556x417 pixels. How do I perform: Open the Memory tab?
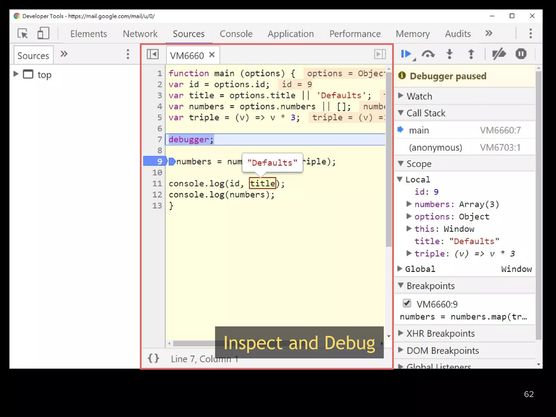click(413, 34)
